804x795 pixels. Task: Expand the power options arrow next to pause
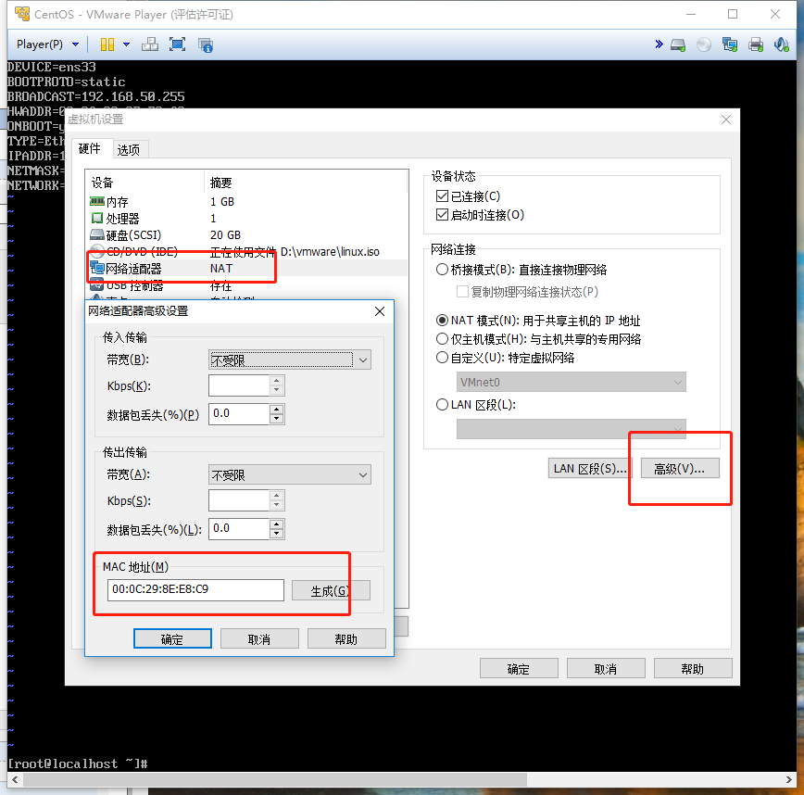pyautogui.click(x=126, y=44)
